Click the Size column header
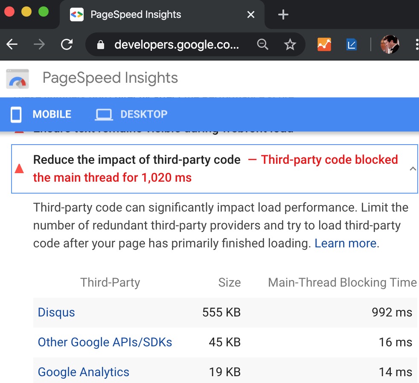The image size is (419, 383). coord(229,283)
